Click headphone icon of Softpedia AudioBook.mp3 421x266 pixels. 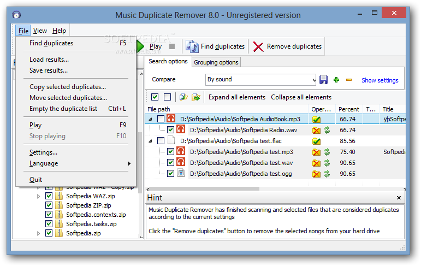(171, 119)
